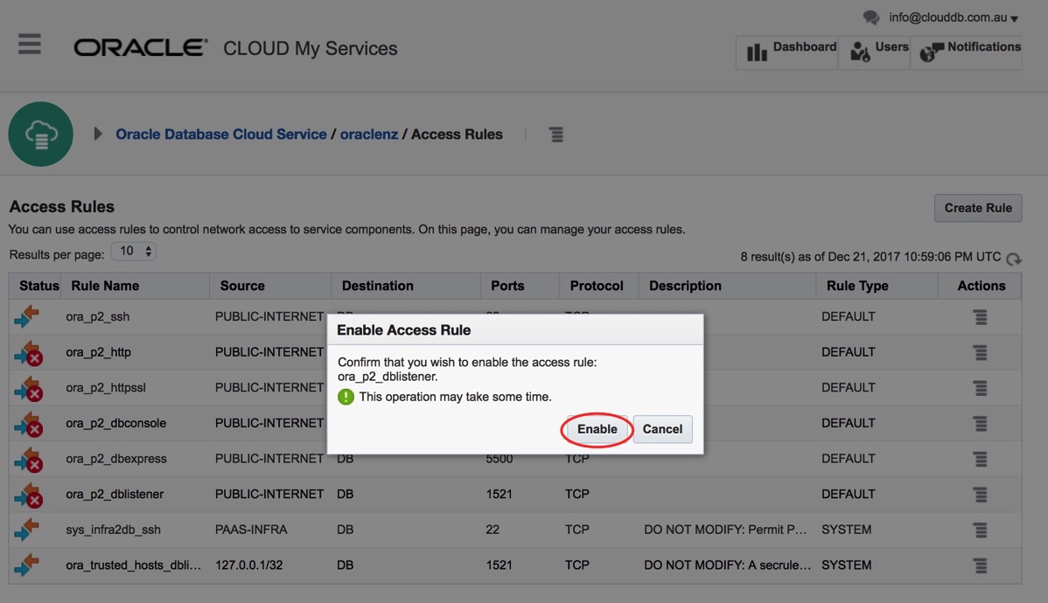Sort by the Rule Name column header
Screen dimensions: 1048x603
(105, 286)
